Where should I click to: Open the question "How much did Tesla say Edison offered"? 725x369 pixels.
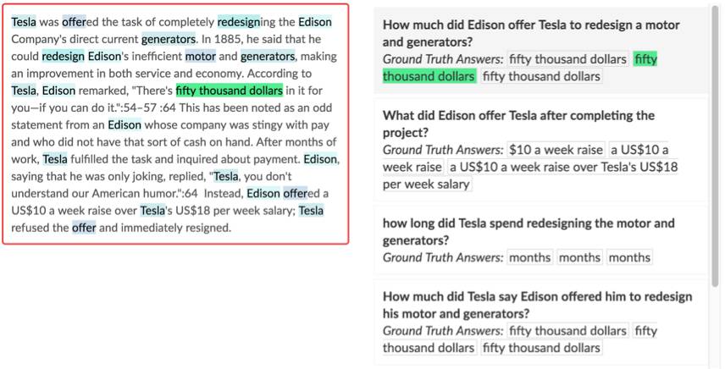537,305
